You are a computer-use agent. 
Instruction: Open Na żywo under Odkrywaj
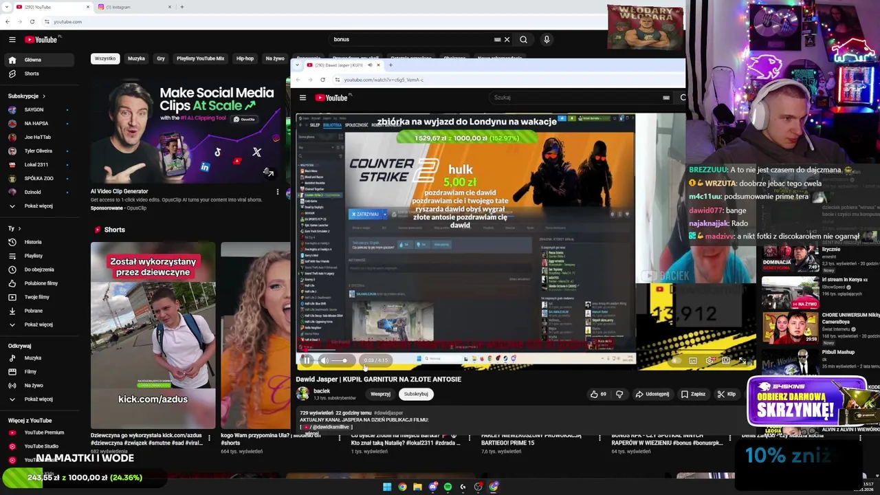38,386
